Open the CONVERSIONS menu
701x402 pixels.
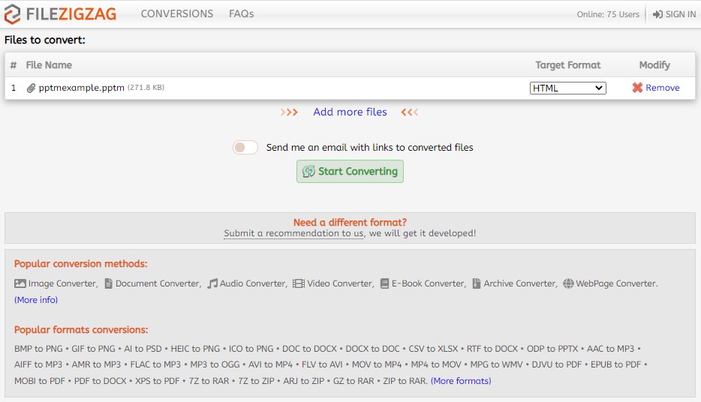[177, 13]
